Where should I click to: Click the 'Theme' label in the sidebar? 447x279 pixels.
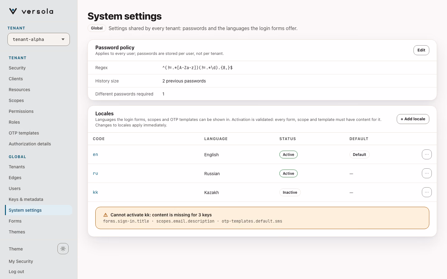pos(16,249)
